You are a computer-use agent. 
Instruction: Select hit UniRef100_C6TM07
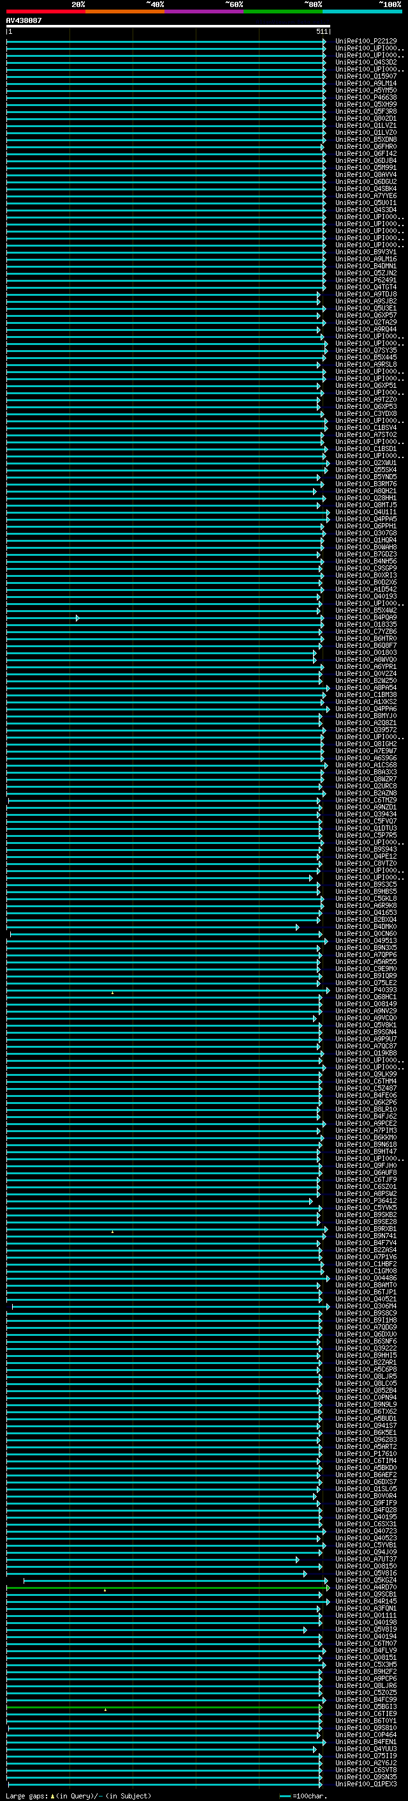click(x=365, y=1644)
